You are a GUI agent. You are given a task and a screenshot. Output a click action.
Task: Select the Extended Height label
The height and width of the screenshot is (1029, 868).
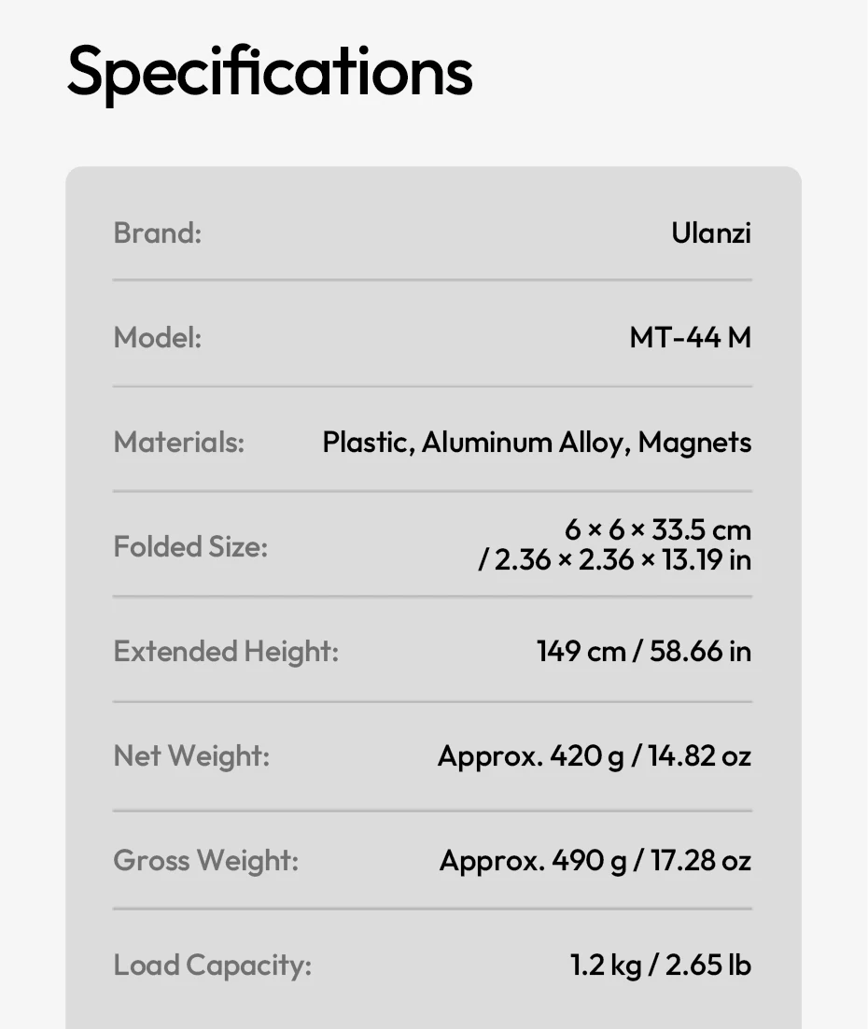(227, 652)
